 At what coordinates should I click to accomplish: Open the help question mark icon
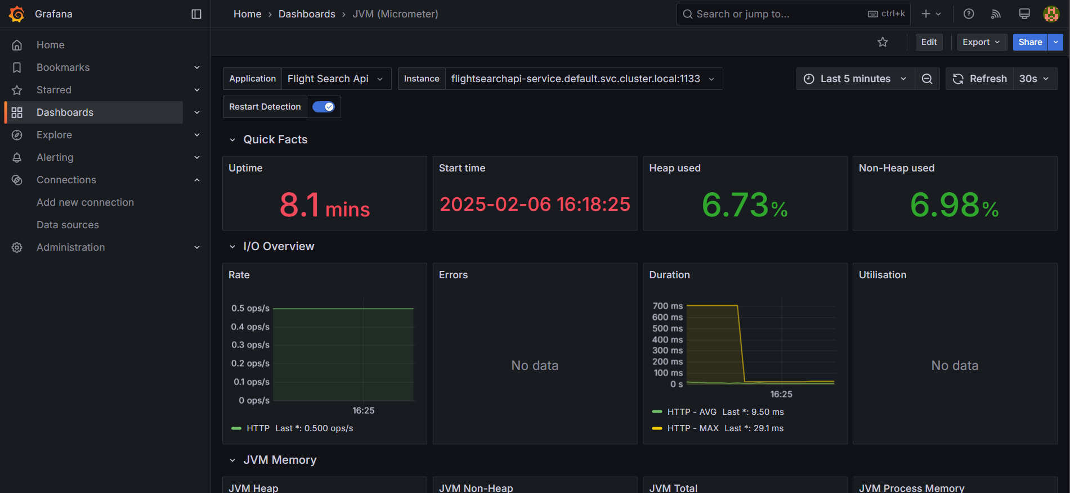pos(969,14)
